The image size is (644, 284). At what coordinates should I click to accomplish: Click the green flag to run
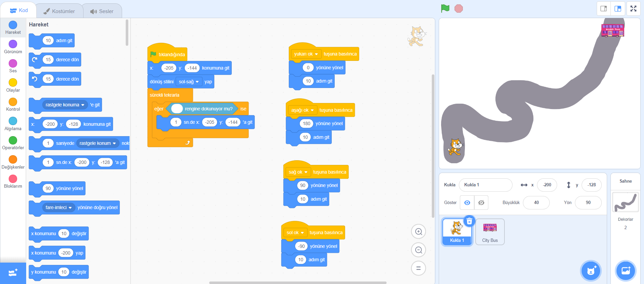[x=445, y=9]
